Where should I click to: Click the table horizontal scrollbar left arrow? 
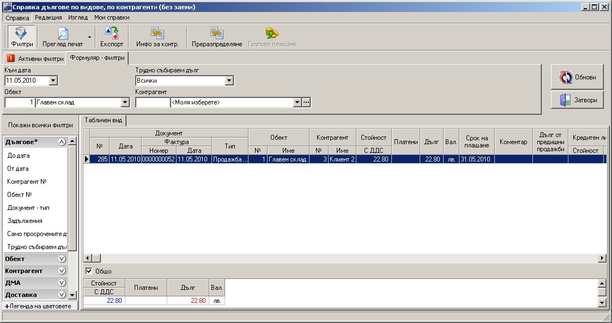point(87,258)
